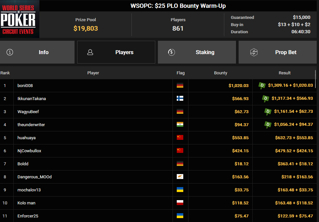This screenshot has height=222, width=319.
Task: Click the Poland flag for Kolo man
Action: [180, 203]
